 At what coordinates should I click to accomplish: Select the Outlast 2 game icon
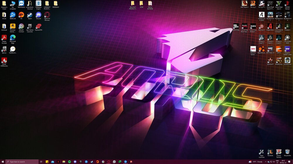tap(287, 27)
